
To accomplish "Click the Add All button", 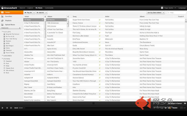I will [41, 13].
